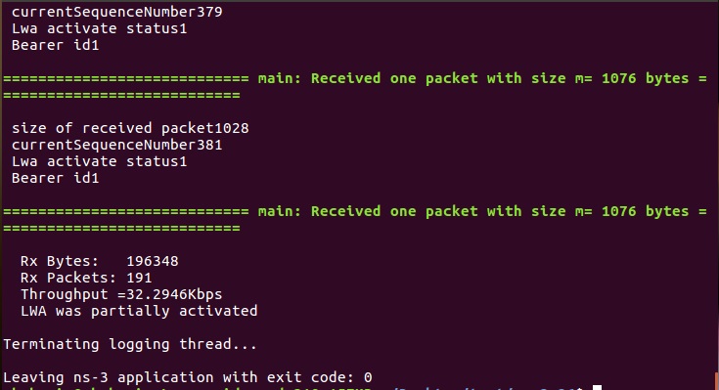
Task: Click the Leaving ns-3 application exit code line
Action: tap(187, 377)
